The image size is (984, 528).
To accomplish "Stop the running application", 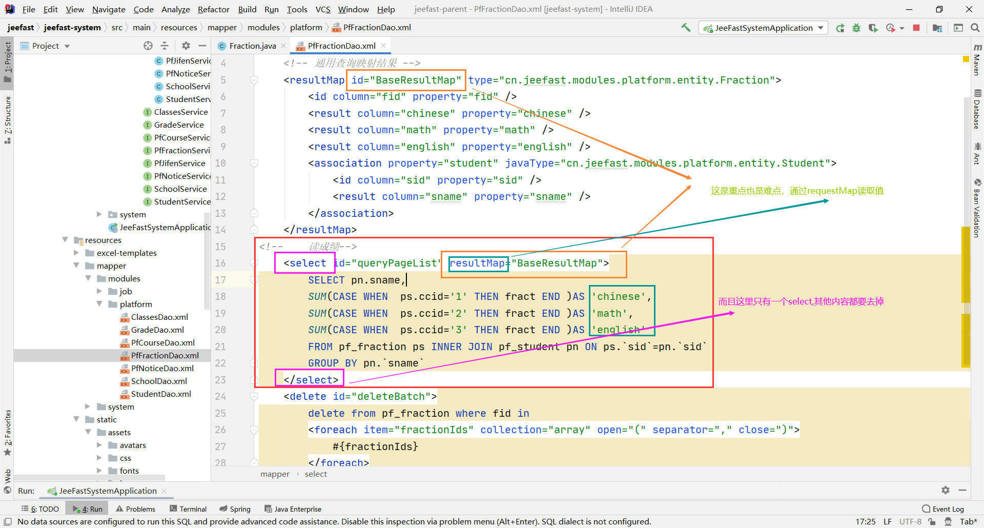I will [916, 28].
